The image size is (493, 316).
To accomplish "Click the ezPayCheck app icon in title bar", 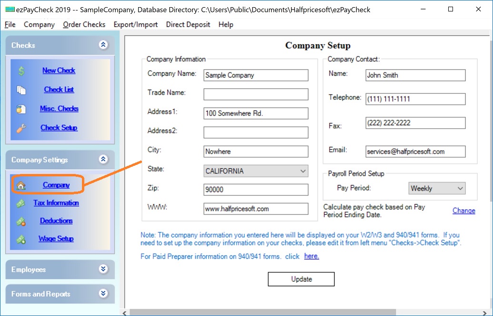I will 10,10.
